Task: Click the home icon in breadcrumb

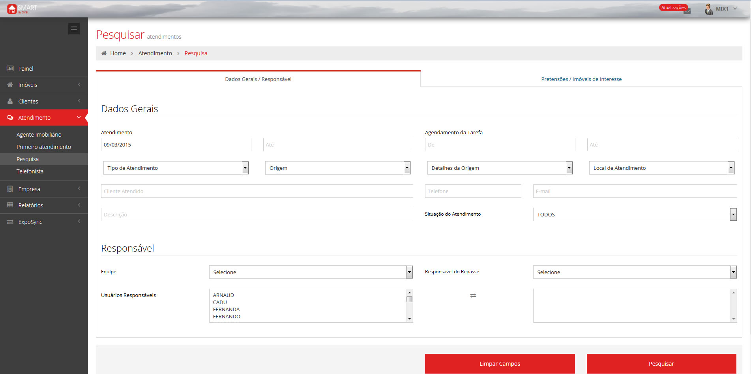Action: [x=104, y=53]
